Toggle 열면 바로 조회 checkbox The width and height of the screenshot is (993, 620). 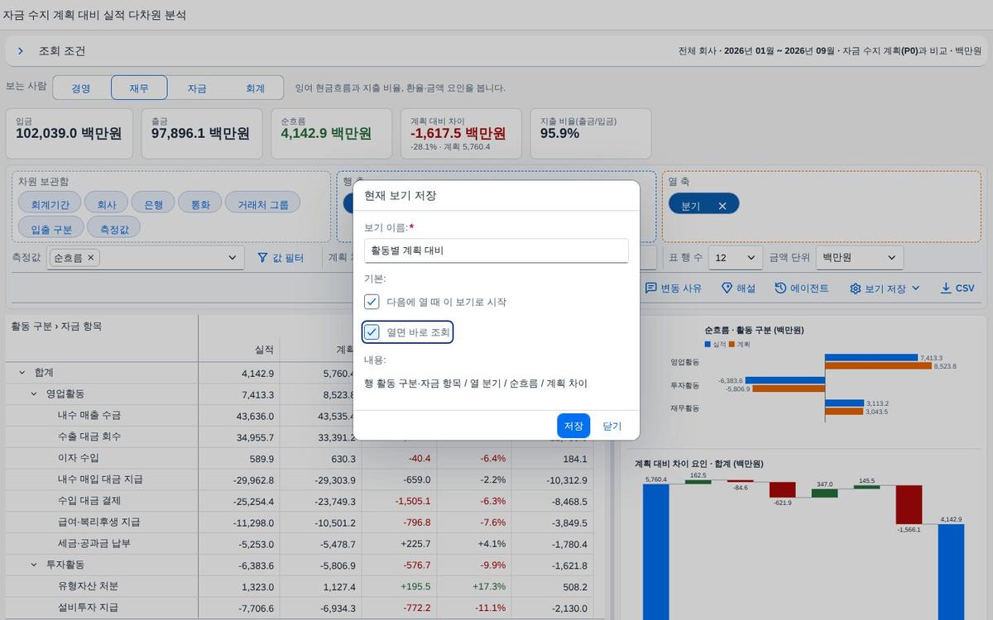point(372,332)
